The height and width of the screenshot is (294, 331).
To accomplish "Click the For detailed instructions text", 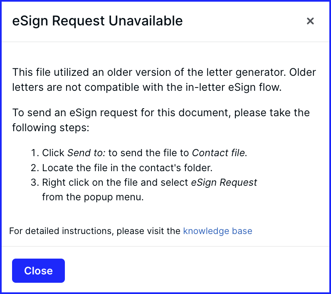I will (94, 231).
